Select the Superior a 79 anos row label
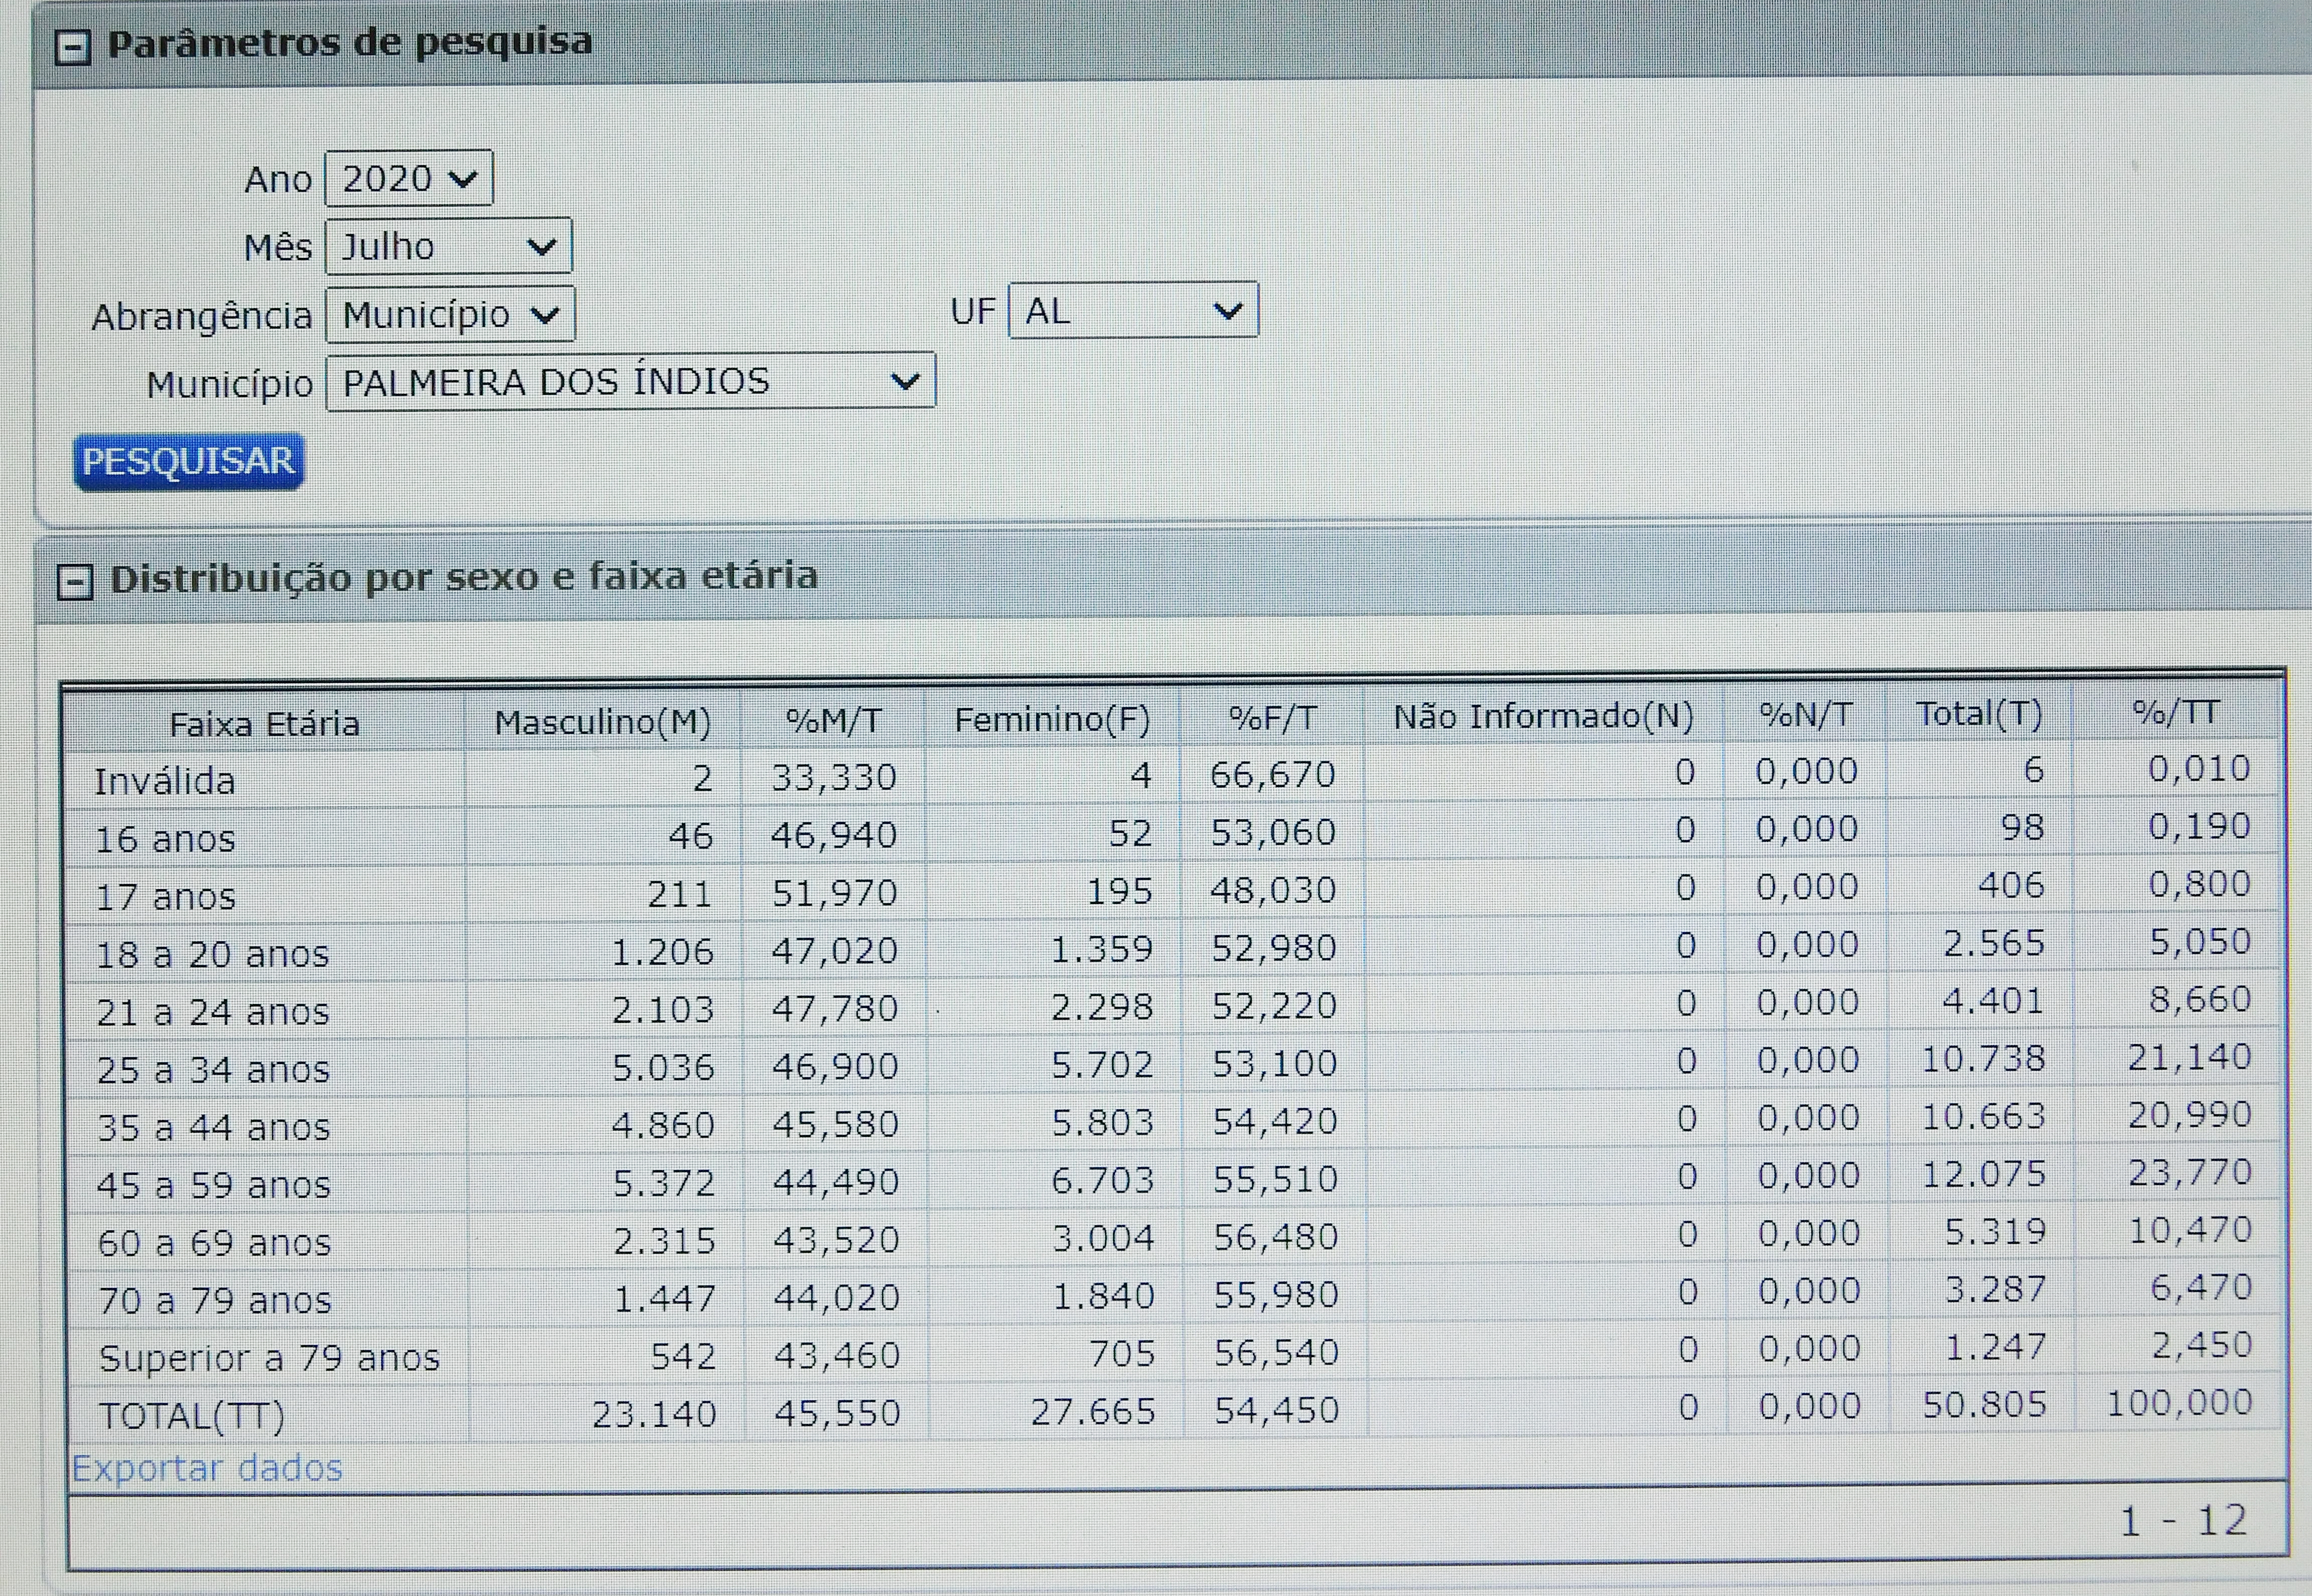The width and height of the screenshot is (2312, 1596). 269,1358
